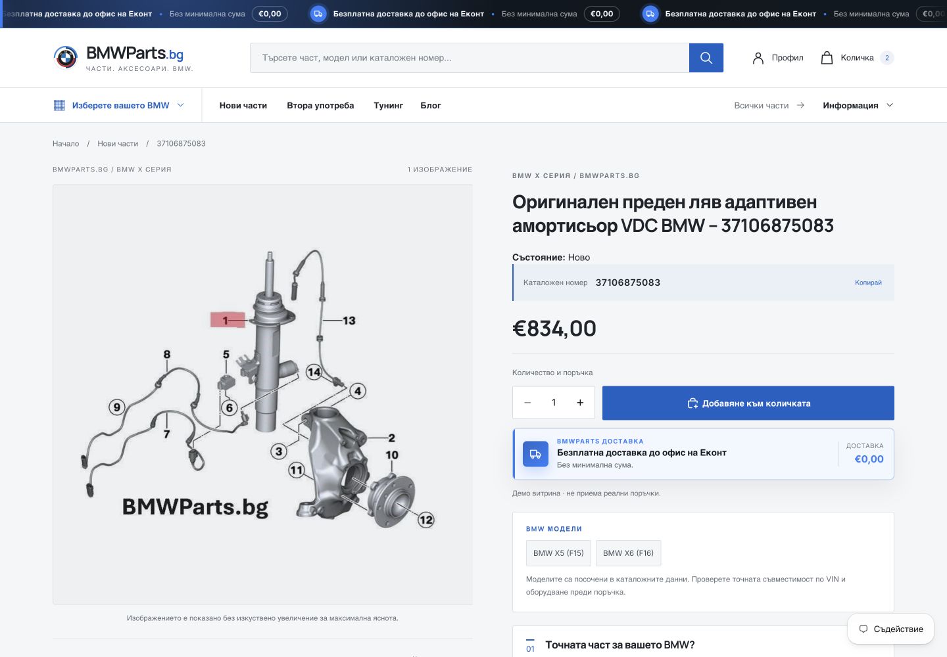947x657 pixels.
Task: Open the Профил user icon
Action: (758, 58)
